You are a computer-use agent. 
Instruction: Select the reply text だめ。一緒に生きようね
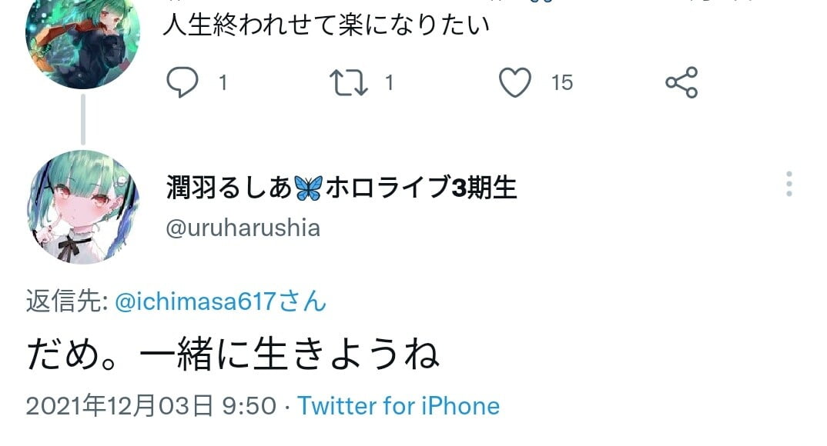[x=233, y=355]
